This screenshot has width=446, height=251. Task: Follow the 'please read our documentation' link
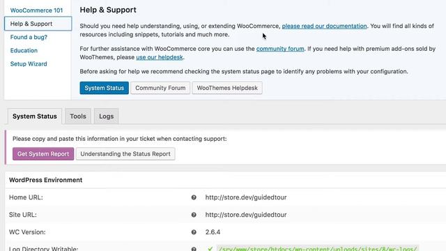(324, 26)
